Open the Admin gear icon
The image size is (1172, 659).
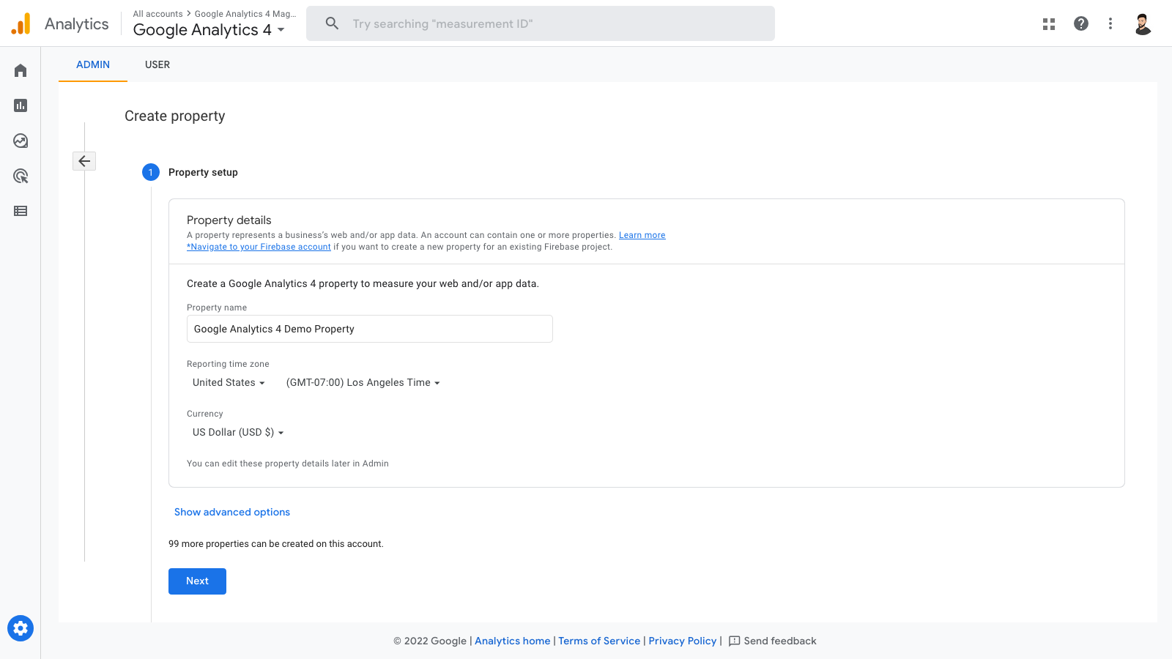[21, 628]
